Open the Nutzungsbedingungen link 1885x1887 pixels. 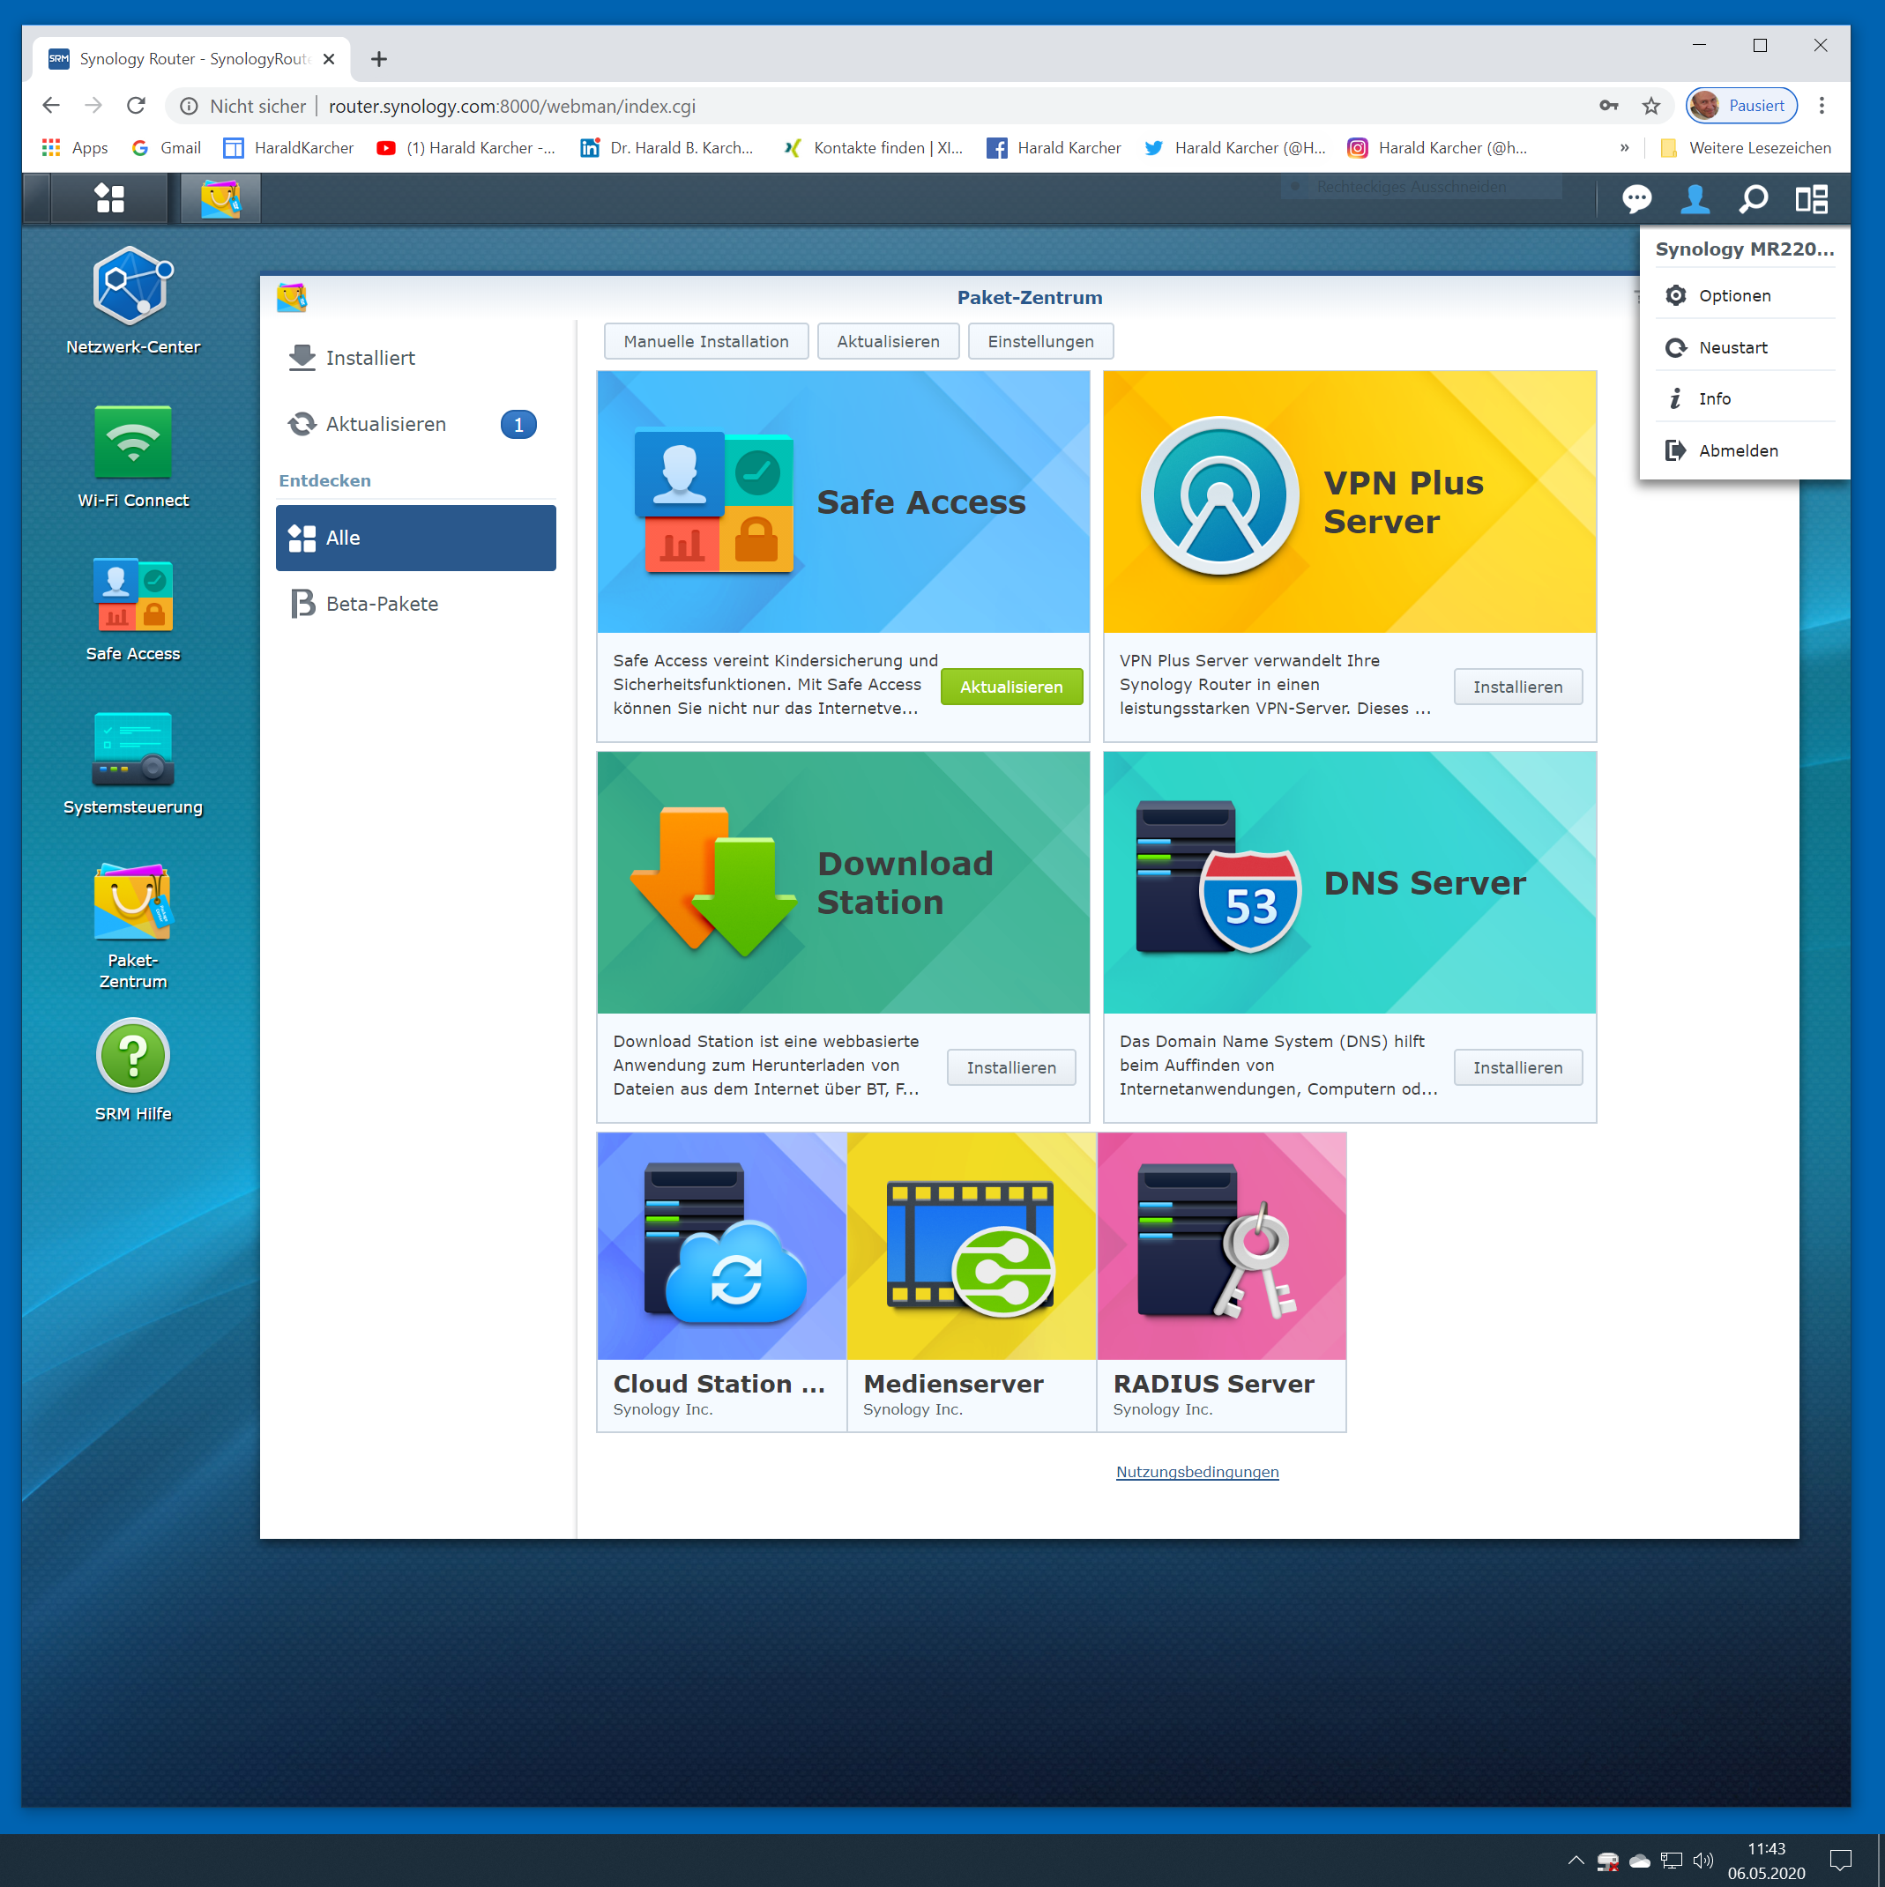pyautogui.click(x=1196, y=1472)
